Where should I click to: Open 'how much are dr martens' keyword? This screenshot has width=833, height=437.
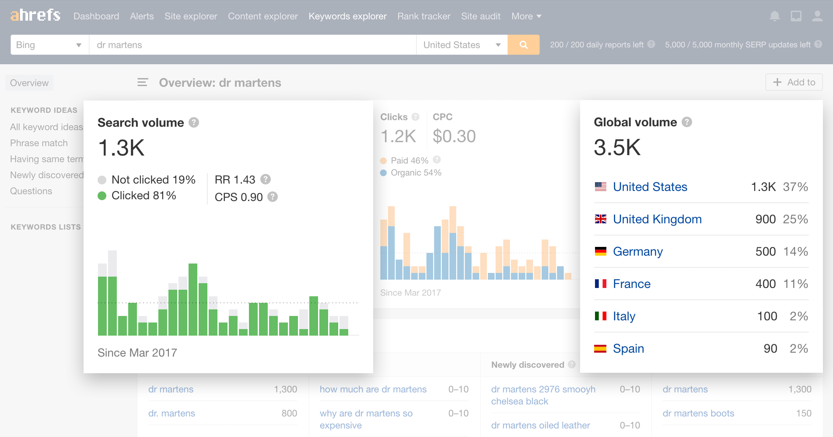[x=373, y=389]
